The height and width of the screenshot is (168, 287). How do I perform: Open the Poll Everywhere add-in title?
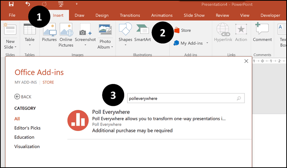click(x=111, y=112)
